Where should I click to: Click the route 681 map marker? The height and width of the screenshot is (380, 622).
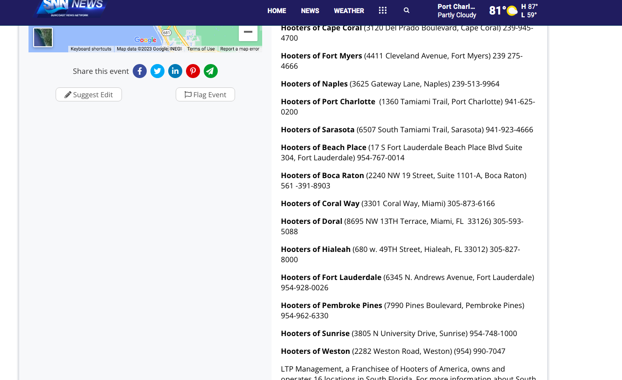click(x=166, y=33)
